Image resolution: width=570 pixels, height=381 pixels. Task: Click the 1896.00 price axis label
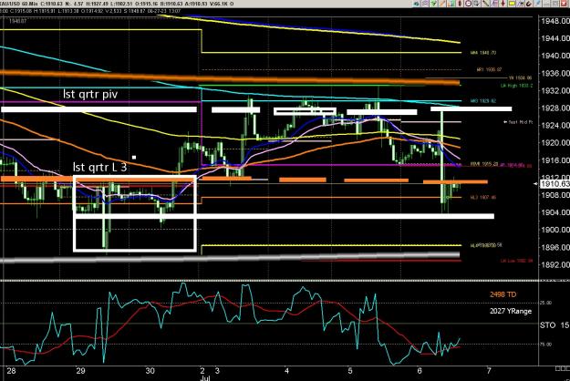[555, 247]
